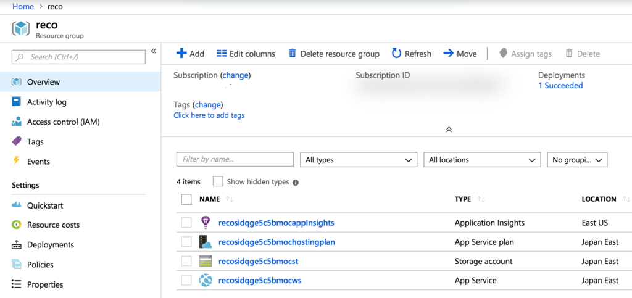Click the Edit columns grid icon

[x=222, y=53]
